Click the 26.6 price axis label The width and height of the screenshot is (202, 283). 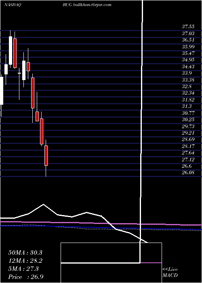click(187, 166)
